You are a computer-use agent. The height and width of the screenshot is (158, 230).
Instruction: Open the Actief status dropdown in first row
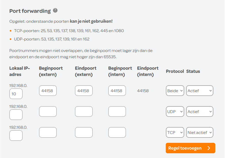[x=200, y=91]
